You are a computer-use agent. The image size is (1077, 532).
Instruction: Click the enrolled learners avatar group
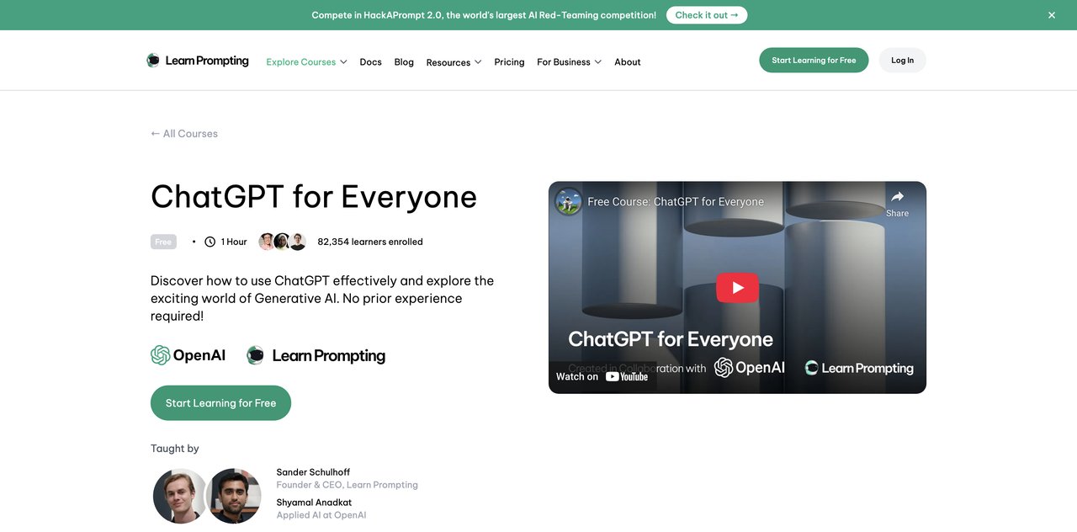coord(282,242)
